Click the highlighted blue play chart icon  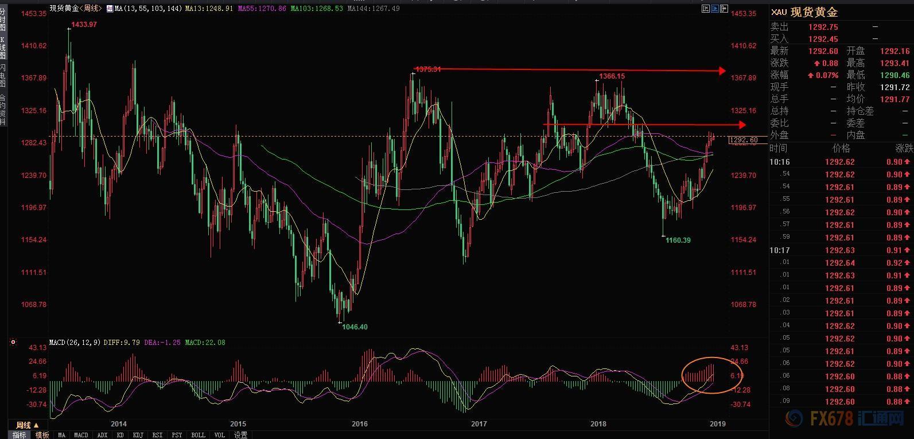pyautogui.click(x=715, y=9)
